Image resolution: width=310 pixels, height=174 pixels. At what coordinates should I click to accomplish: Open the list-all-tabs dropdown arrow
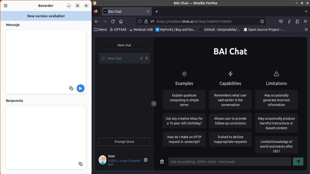pyautogui.click(x=306, y=11)
